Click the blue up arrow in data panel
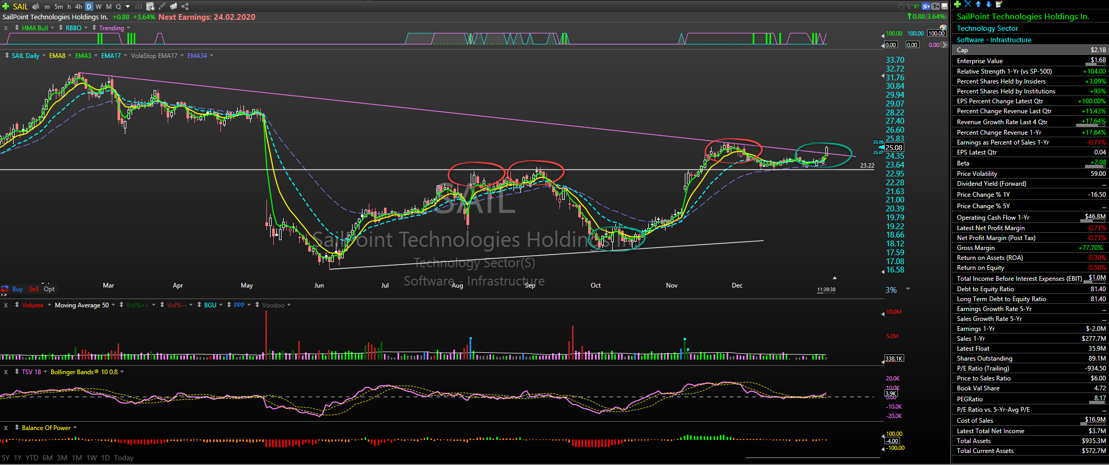This screenshot has height=465, width=1109. [x=978, y=4]
